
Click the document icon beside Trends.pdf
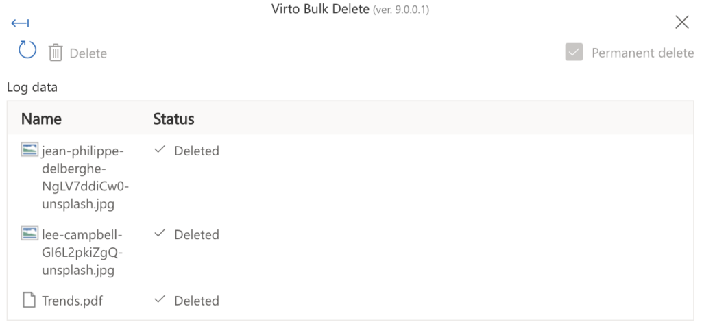[x=29, y=300]
